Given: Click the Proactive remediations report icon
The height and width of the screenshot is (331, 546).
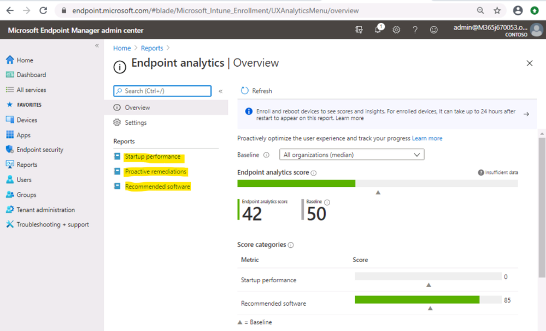Looking at the screenshot, I should pyautogui.click(x=117, y=171).
